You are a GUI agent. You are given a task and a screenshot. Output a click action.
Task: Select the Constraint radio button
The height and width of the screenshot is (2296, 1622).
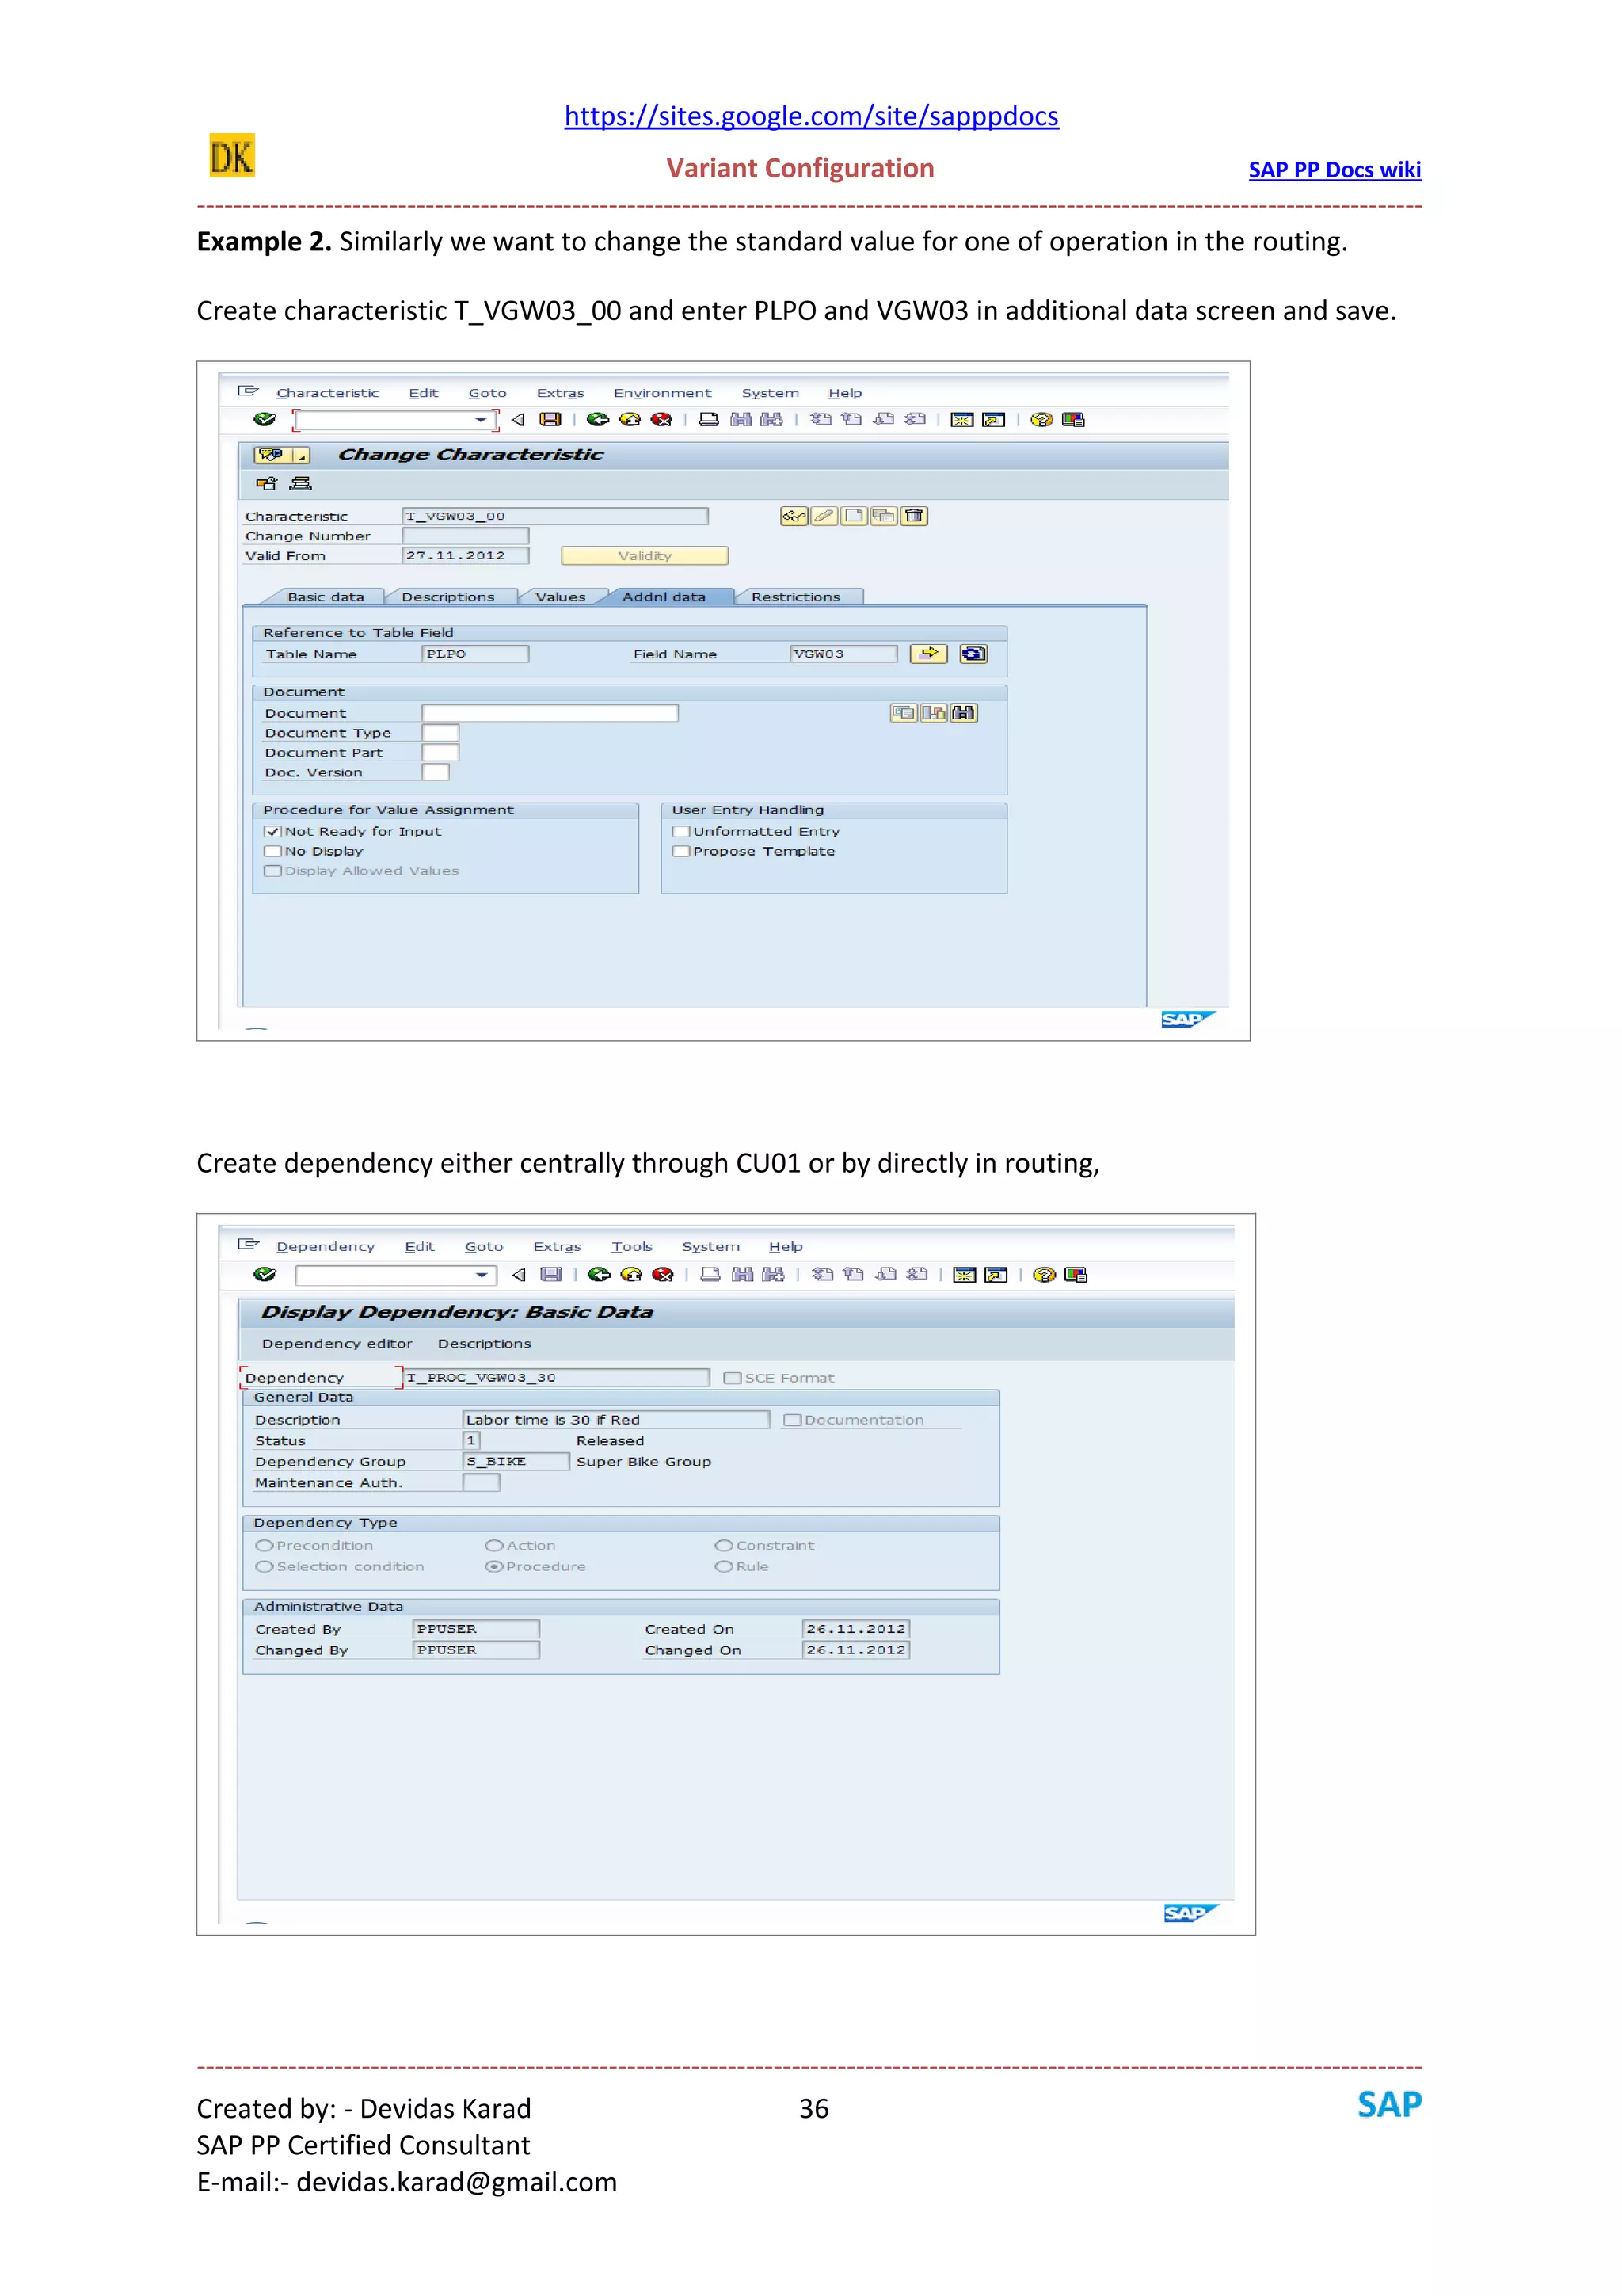[x=724, y=1545]
